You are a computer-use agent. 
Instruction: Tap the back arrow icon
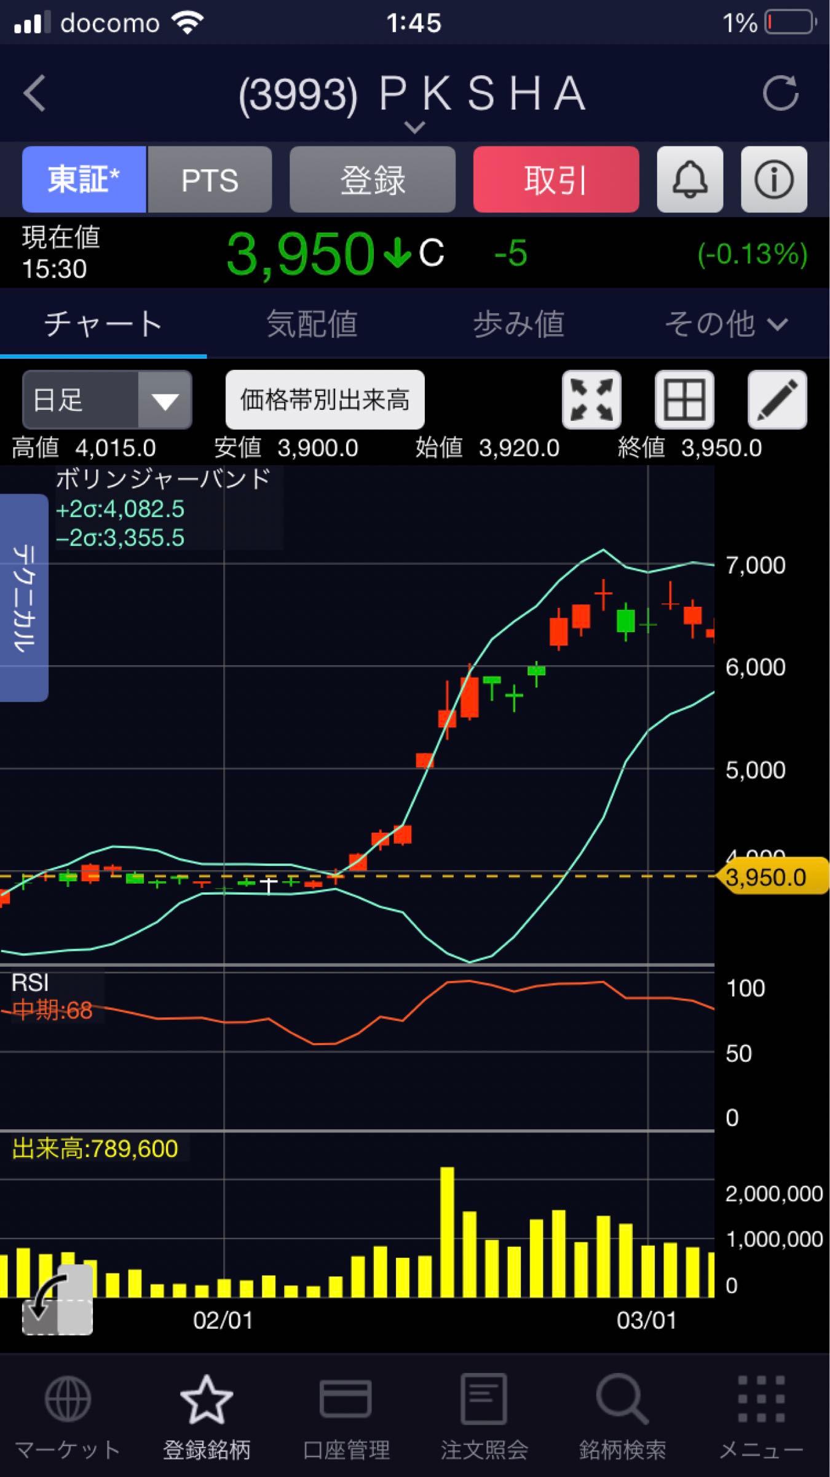click(34, 94)
